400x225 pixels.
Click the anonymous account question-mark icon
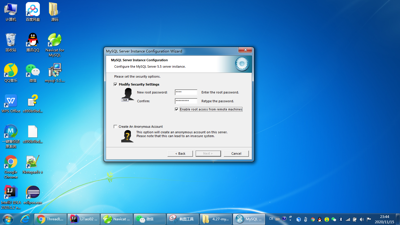(x=127, y=136)
